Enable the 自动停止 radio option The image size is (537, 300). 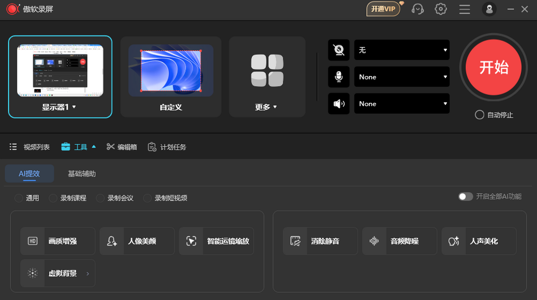[479, 115]
